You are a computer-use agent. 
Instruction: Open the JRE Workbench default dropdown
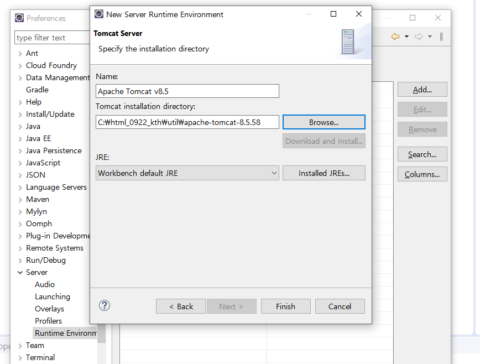[x=187, y=173]
